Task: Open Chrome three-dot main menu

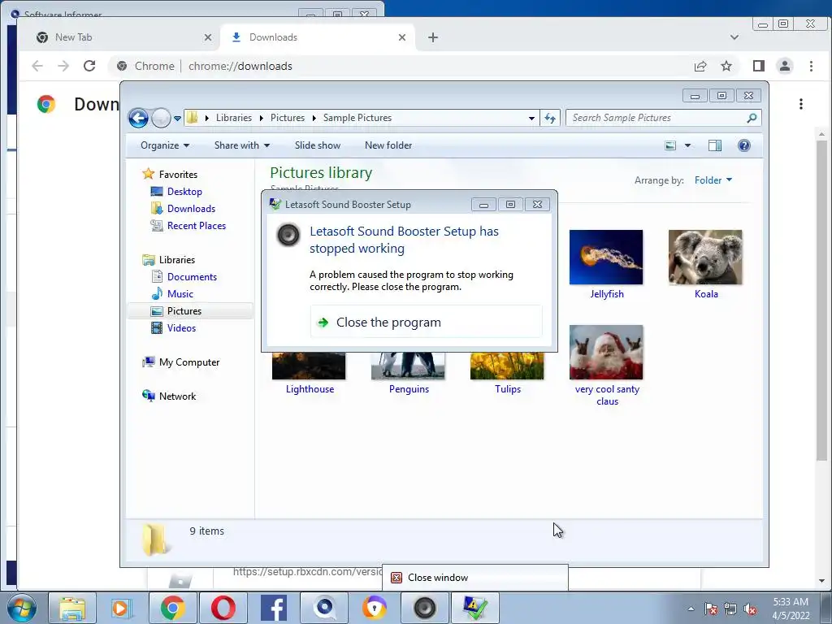Action: [x=812, y=66]
